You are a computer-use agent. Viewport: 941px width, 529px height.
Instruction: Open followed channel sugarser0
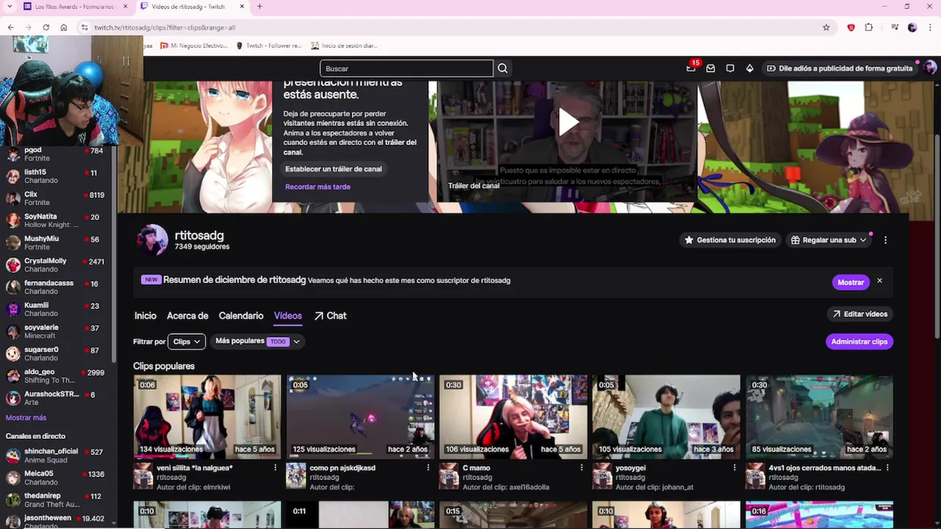[x=55, y=353]
